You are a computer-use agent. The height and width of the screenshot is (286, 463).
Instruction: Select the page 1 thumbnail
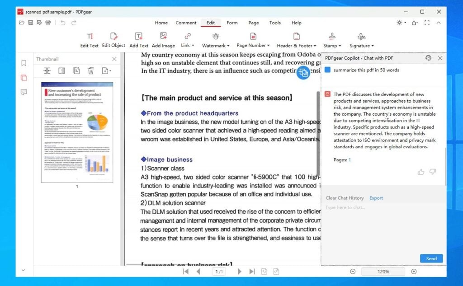click(77, 132)
